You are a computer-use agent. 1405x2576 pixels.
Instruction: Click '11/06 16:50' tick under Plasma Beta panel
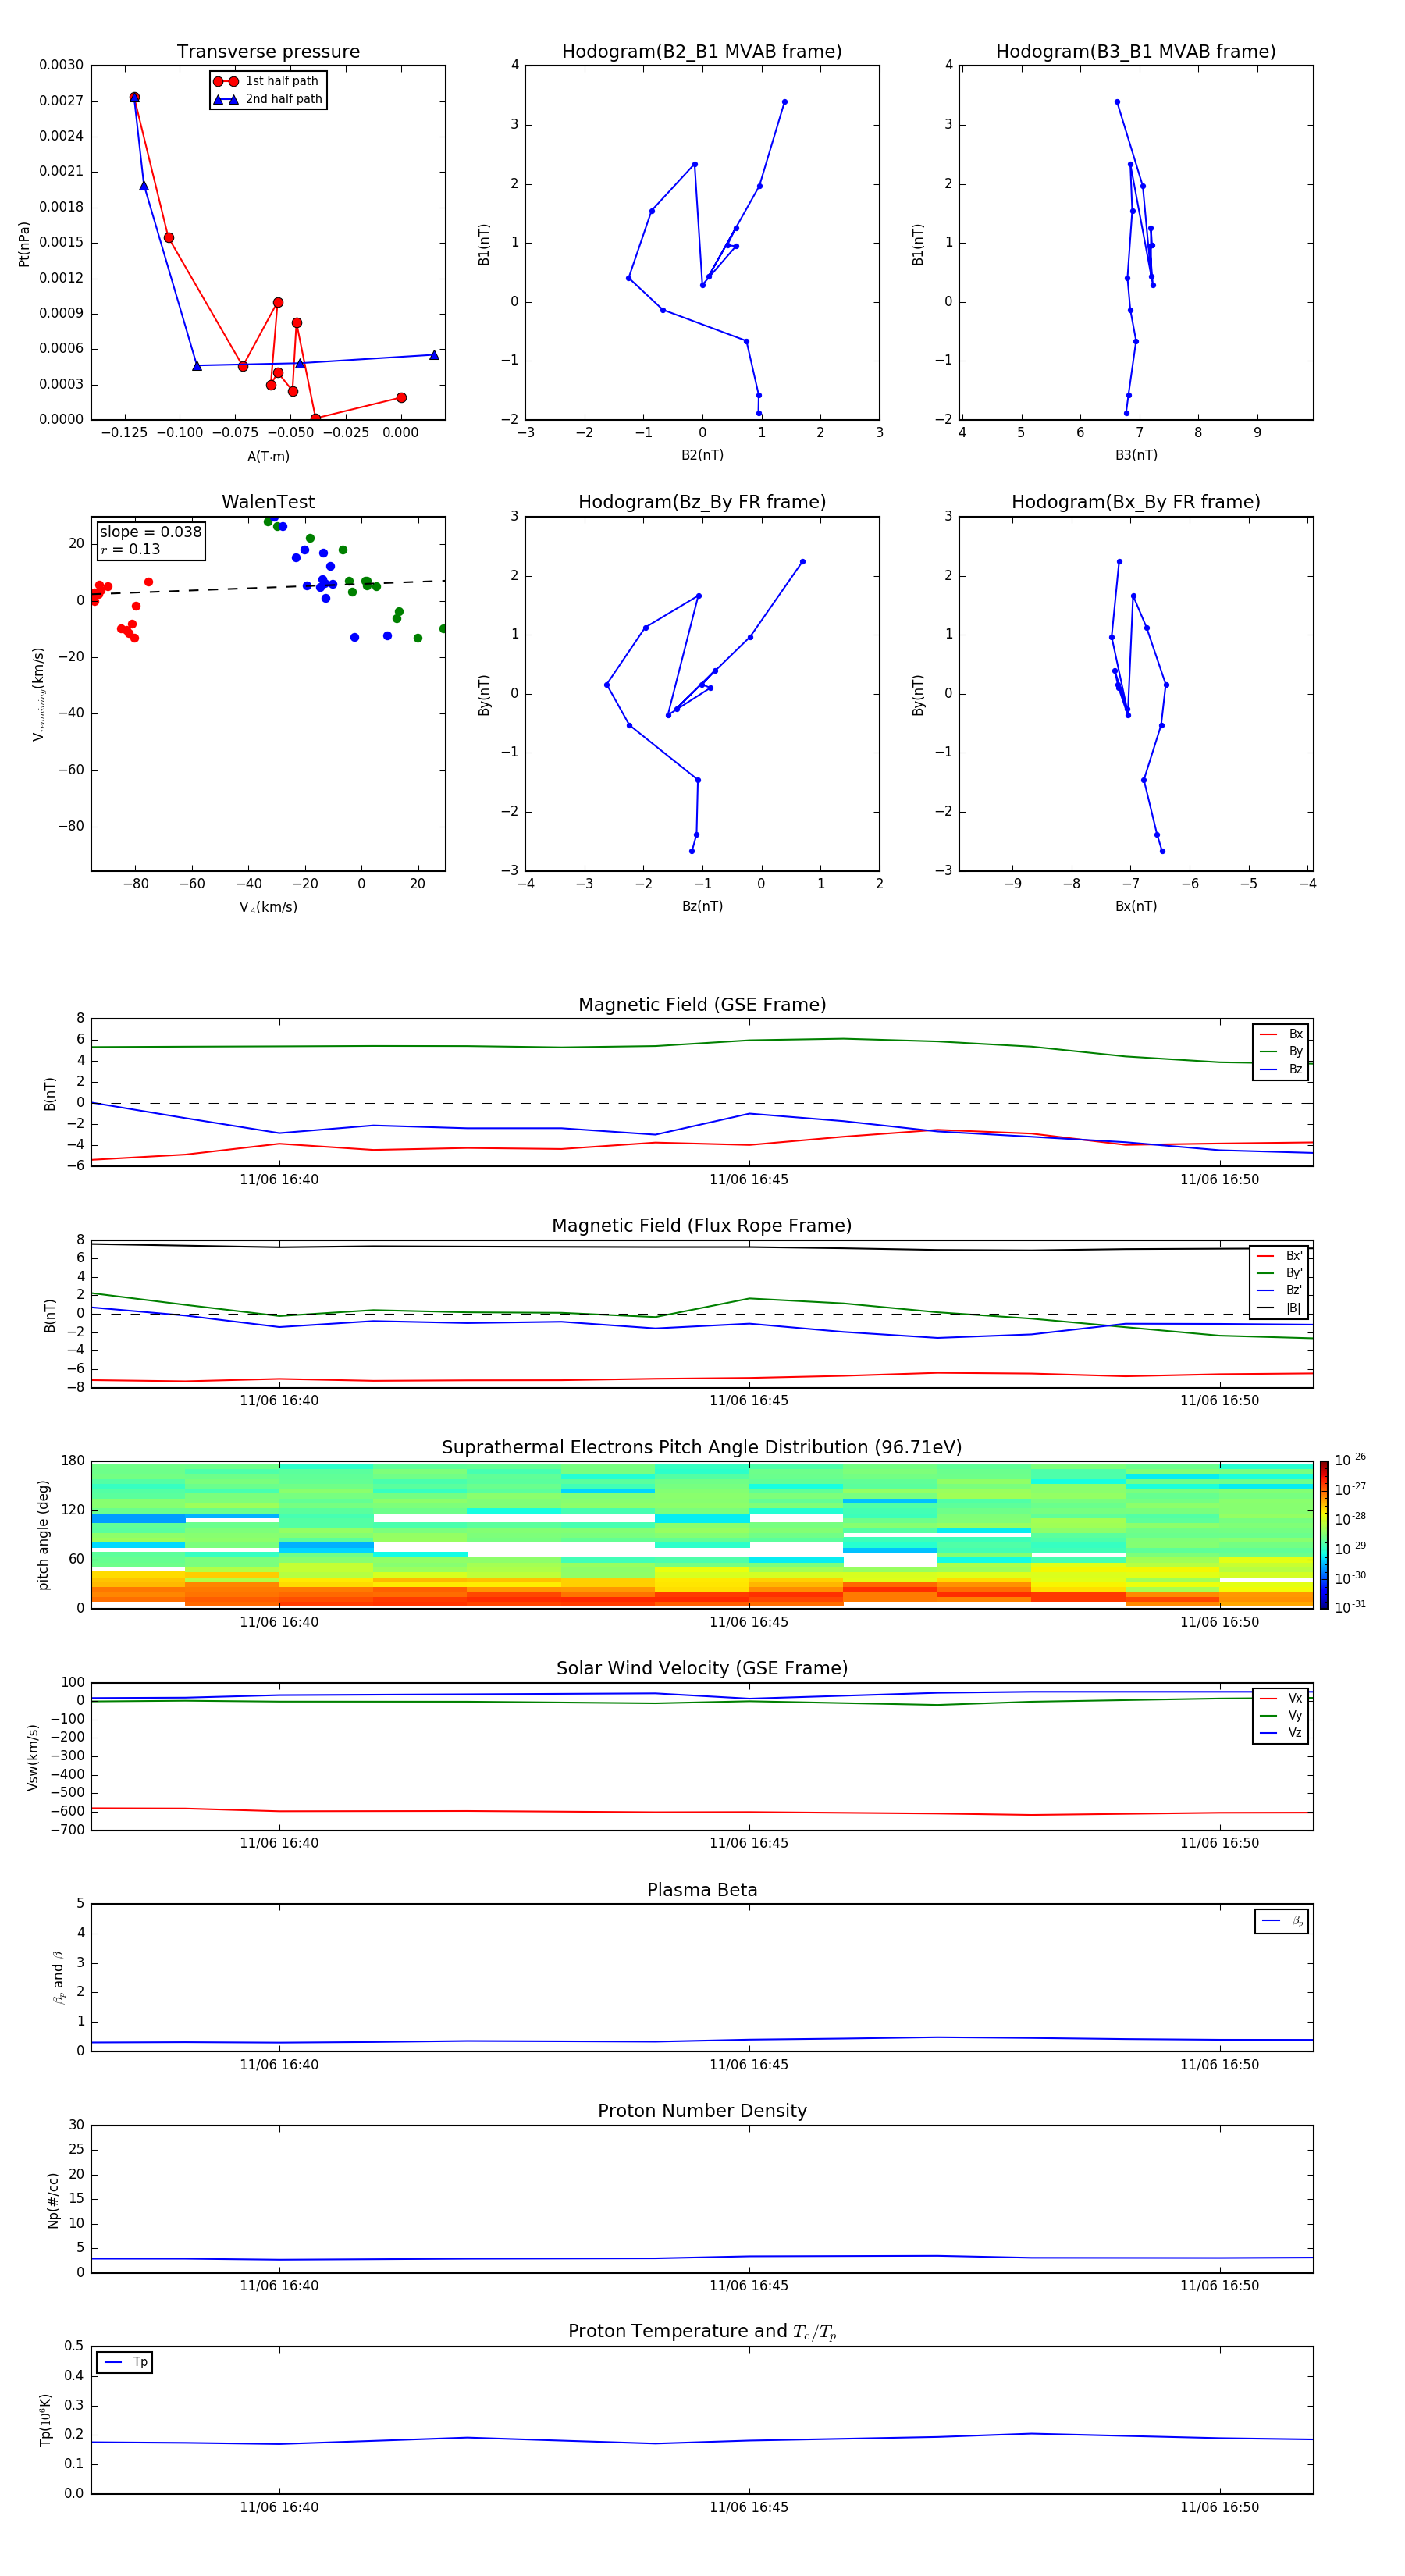(x=1219, y=2065)
